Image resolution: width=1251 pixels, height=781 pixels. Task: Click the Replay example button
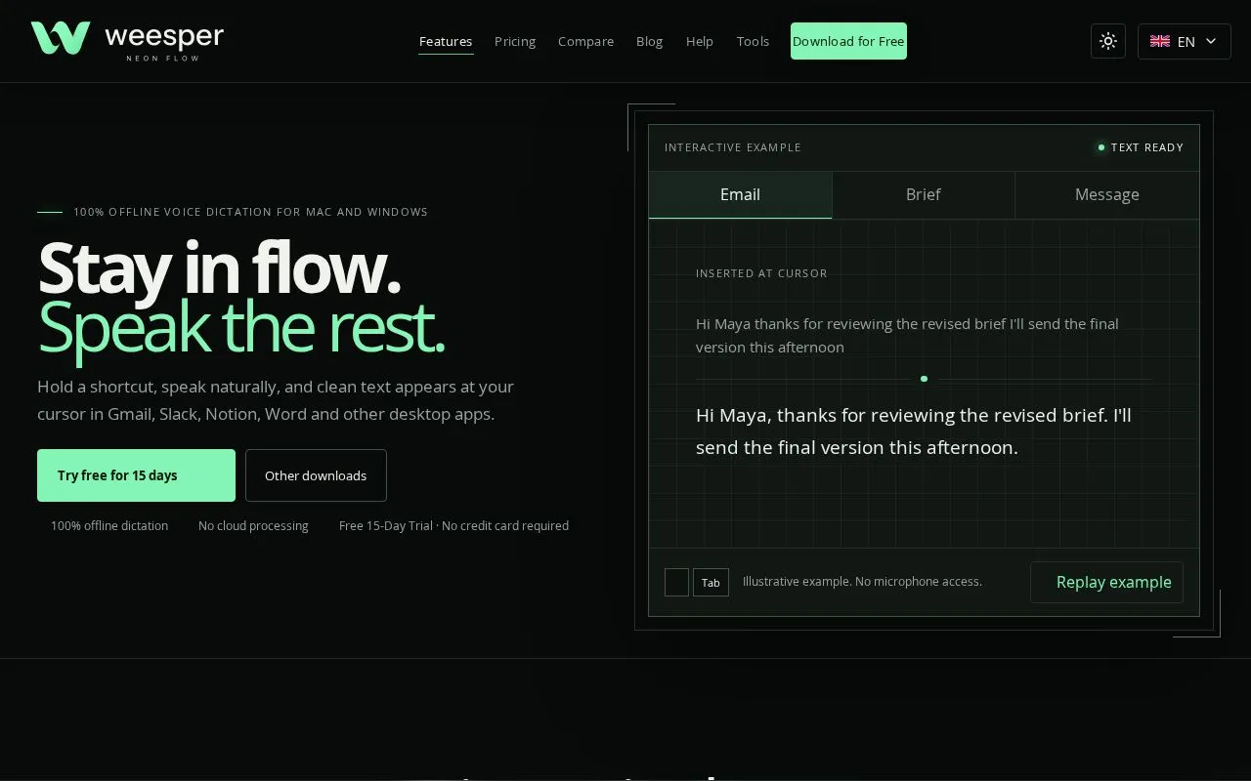tap(1106, 582)
